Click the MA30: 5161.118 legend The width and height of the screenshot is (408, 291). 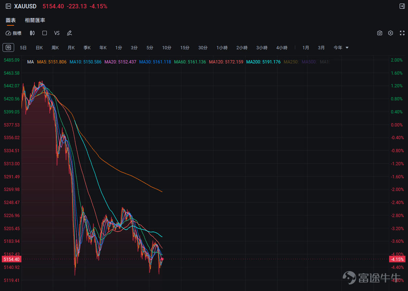[155, 62]
